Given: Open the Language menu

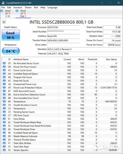Looking at the screenshot, I should tap(52, 8).
